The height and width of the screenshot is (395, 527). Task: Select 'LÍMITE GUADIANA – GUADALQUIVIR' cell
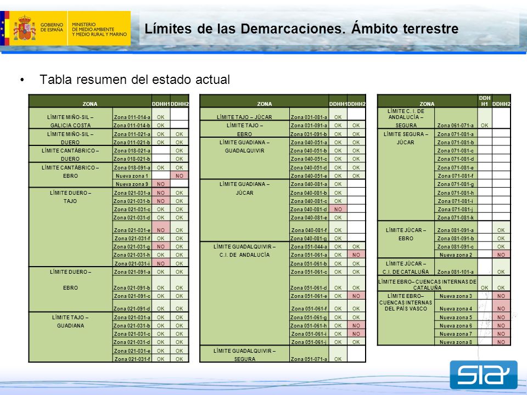pyautogui.click(x=245, y=158)
